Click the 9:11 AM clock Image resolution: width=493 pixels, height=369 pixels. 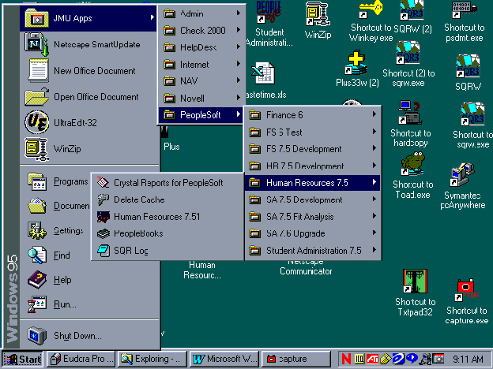[468, 359]
